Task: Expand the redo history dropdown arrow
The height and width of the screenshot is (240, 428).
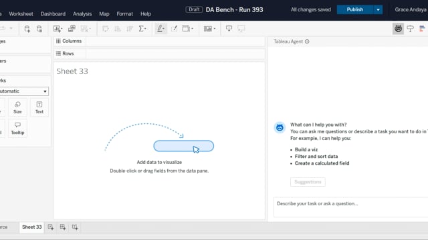Action: click(11, 28)
